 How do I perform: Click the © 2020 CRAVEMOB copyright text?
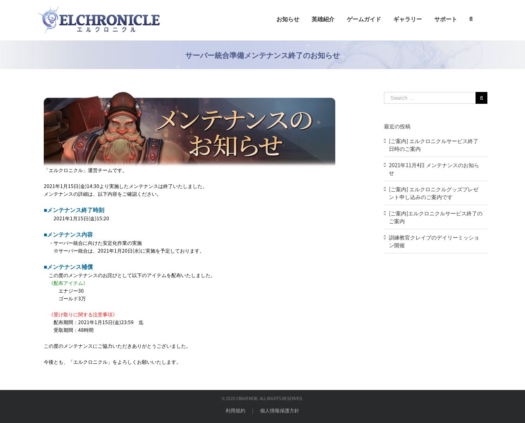[262, 398]
